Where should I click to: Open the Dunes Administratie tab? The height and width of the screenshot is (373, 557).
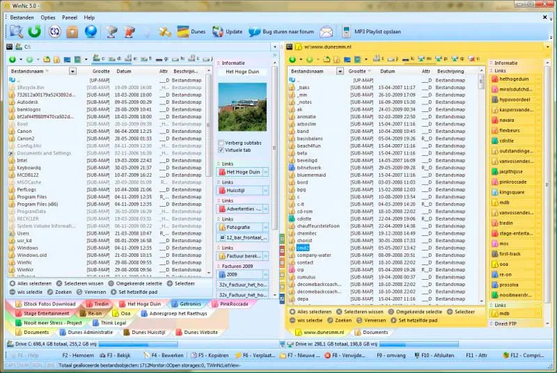click(x=86, y=332)
